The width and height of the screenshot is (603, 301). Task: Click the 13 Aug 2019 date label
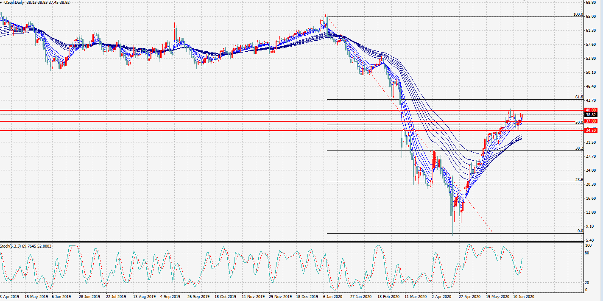pyautogui.click(x=144, y=297)
